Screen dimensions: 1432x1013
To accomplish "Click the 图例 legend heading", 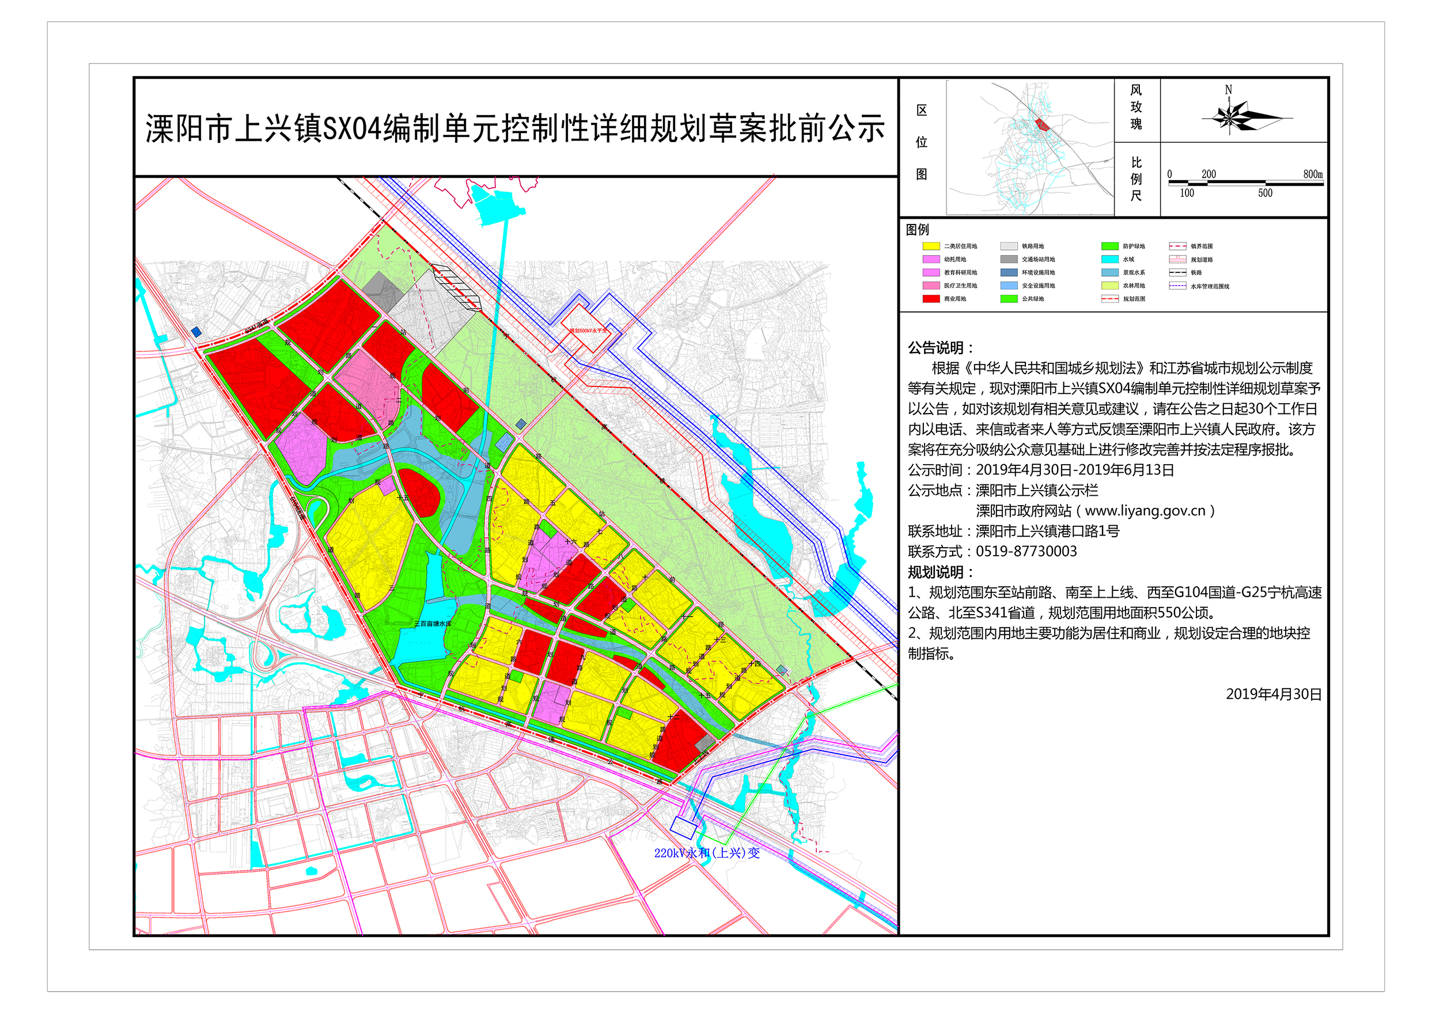I will click(x=917, y=230).
